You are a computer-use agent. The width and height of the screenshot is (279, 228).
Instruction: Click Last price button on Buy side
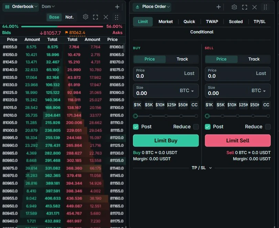(189, 73)
